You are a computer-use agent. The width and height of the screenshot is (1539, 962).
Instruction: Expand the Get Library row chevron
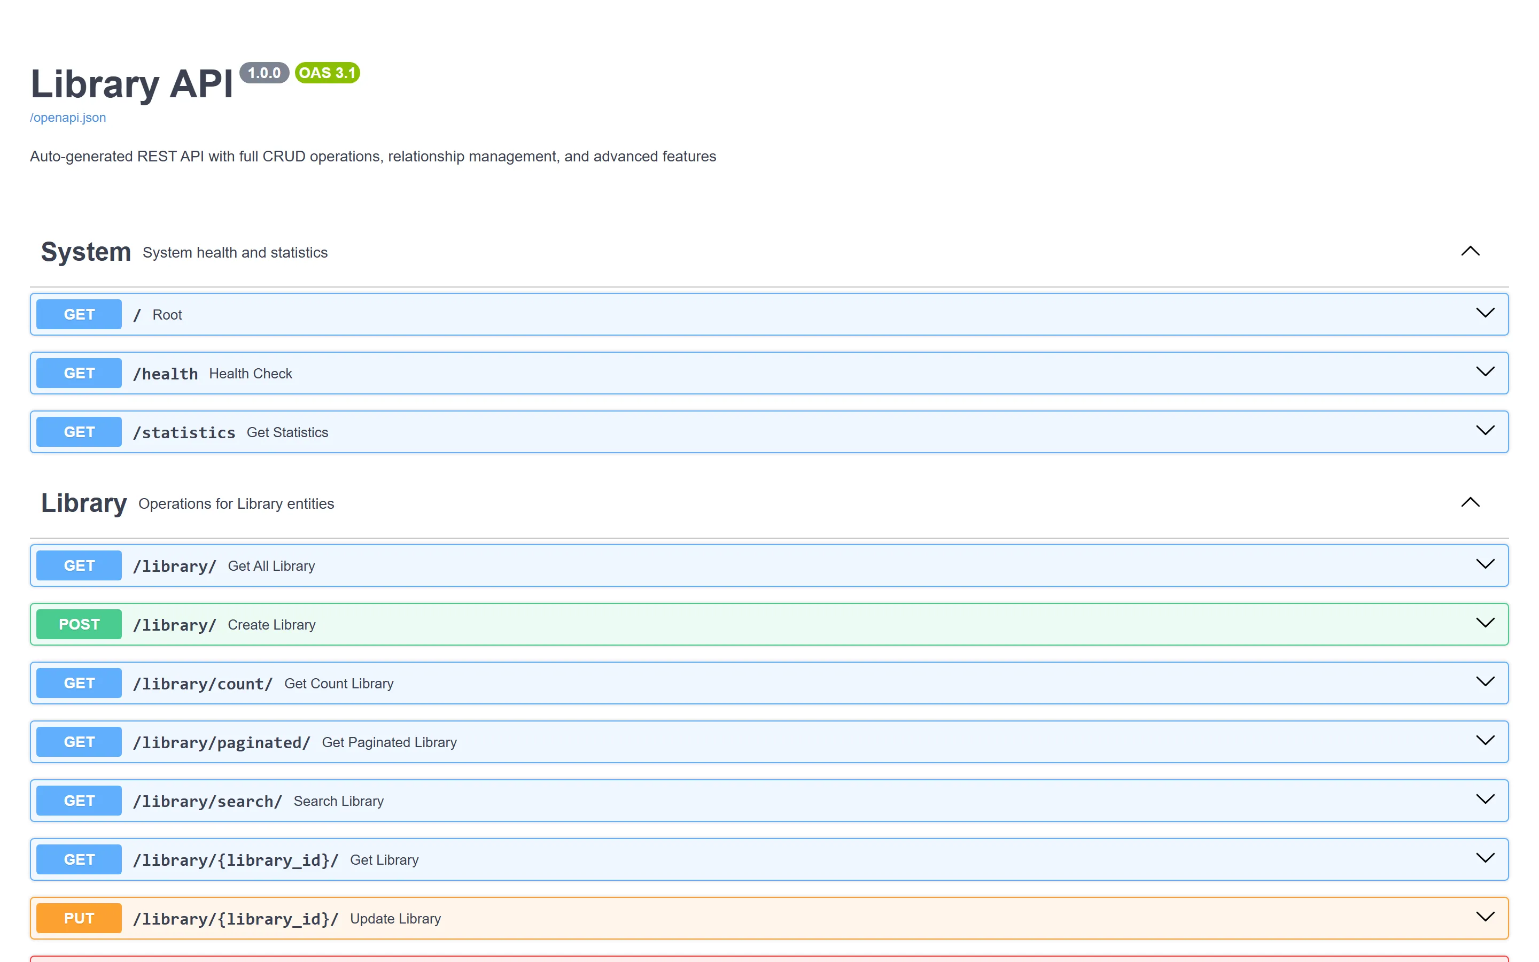1485,858
